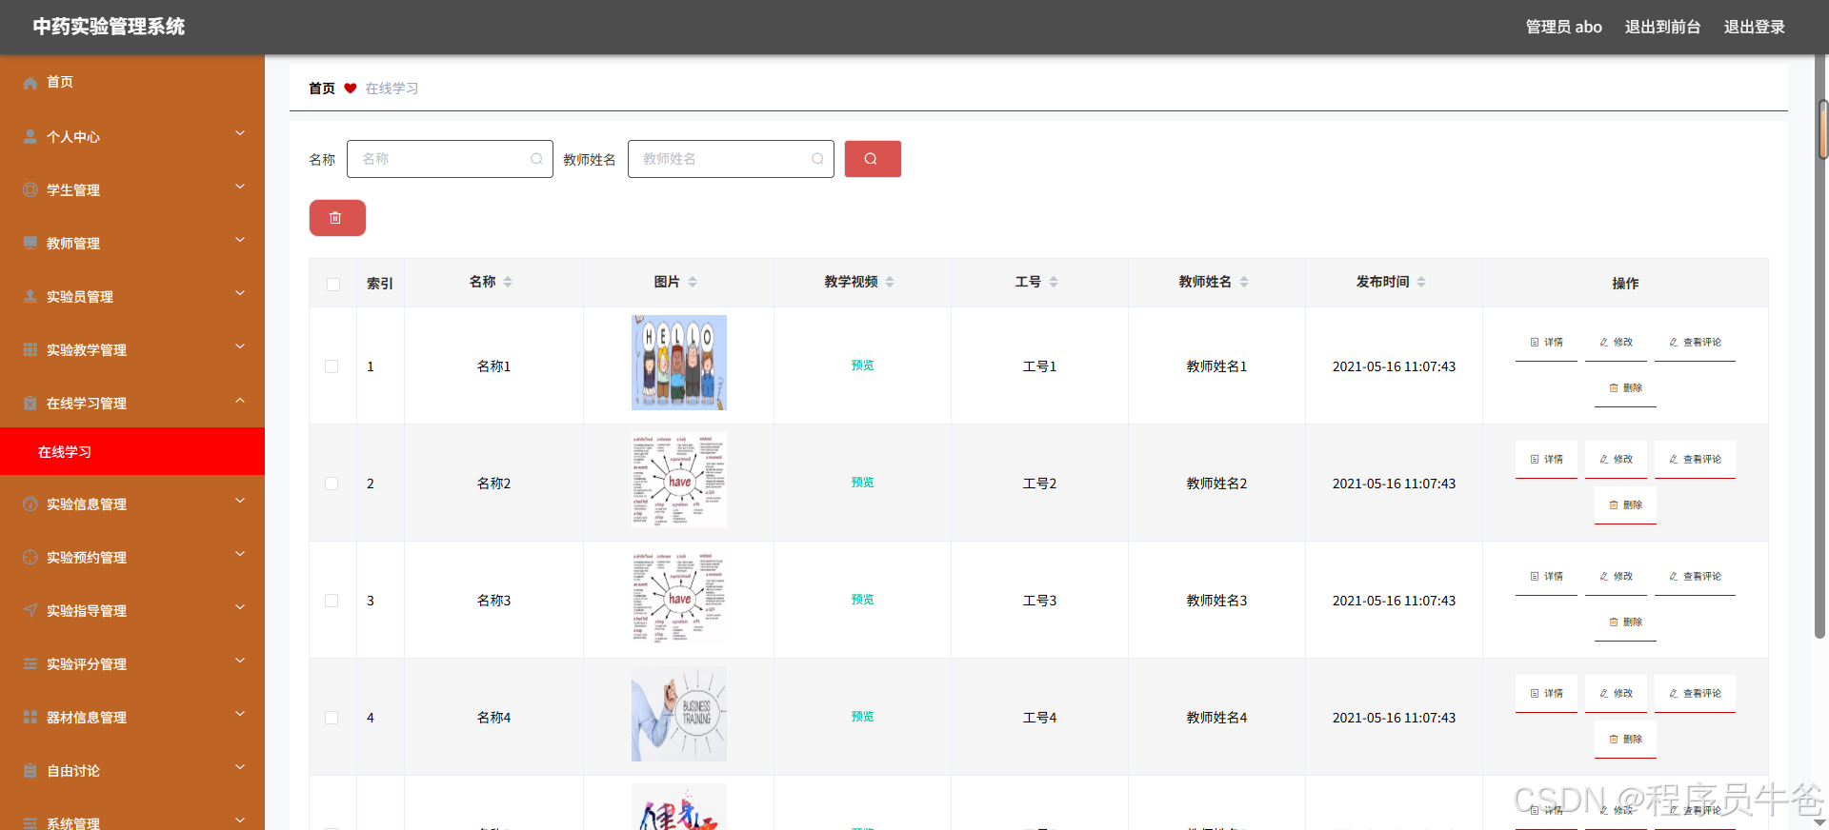Viewport: 1829px width, 830px height.
Task: Expand the 实验评分管理 menu chevron
Action: [240, 661]
